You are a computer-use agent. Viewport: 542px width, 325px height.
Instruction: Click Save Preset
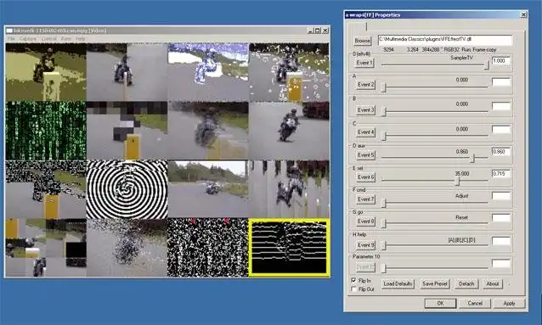pyautogui.click(x=435, y=284)
